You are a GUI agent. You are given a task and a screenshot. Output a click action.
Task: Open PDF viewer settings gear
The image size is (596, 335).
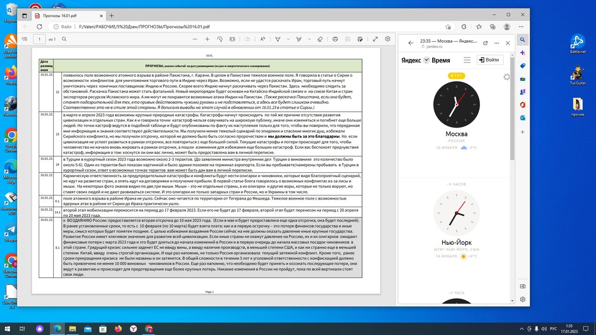point(388,39)
